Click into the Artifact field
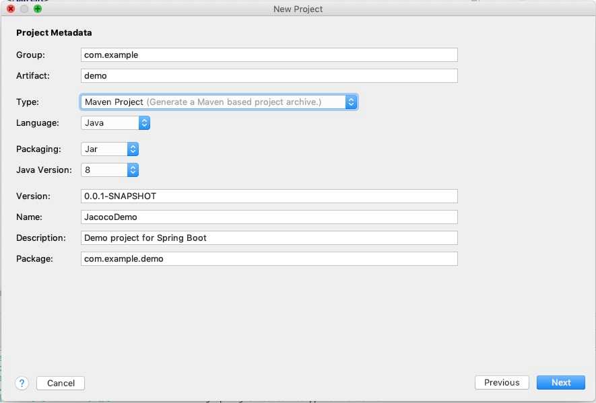 (x=269, y=75)
